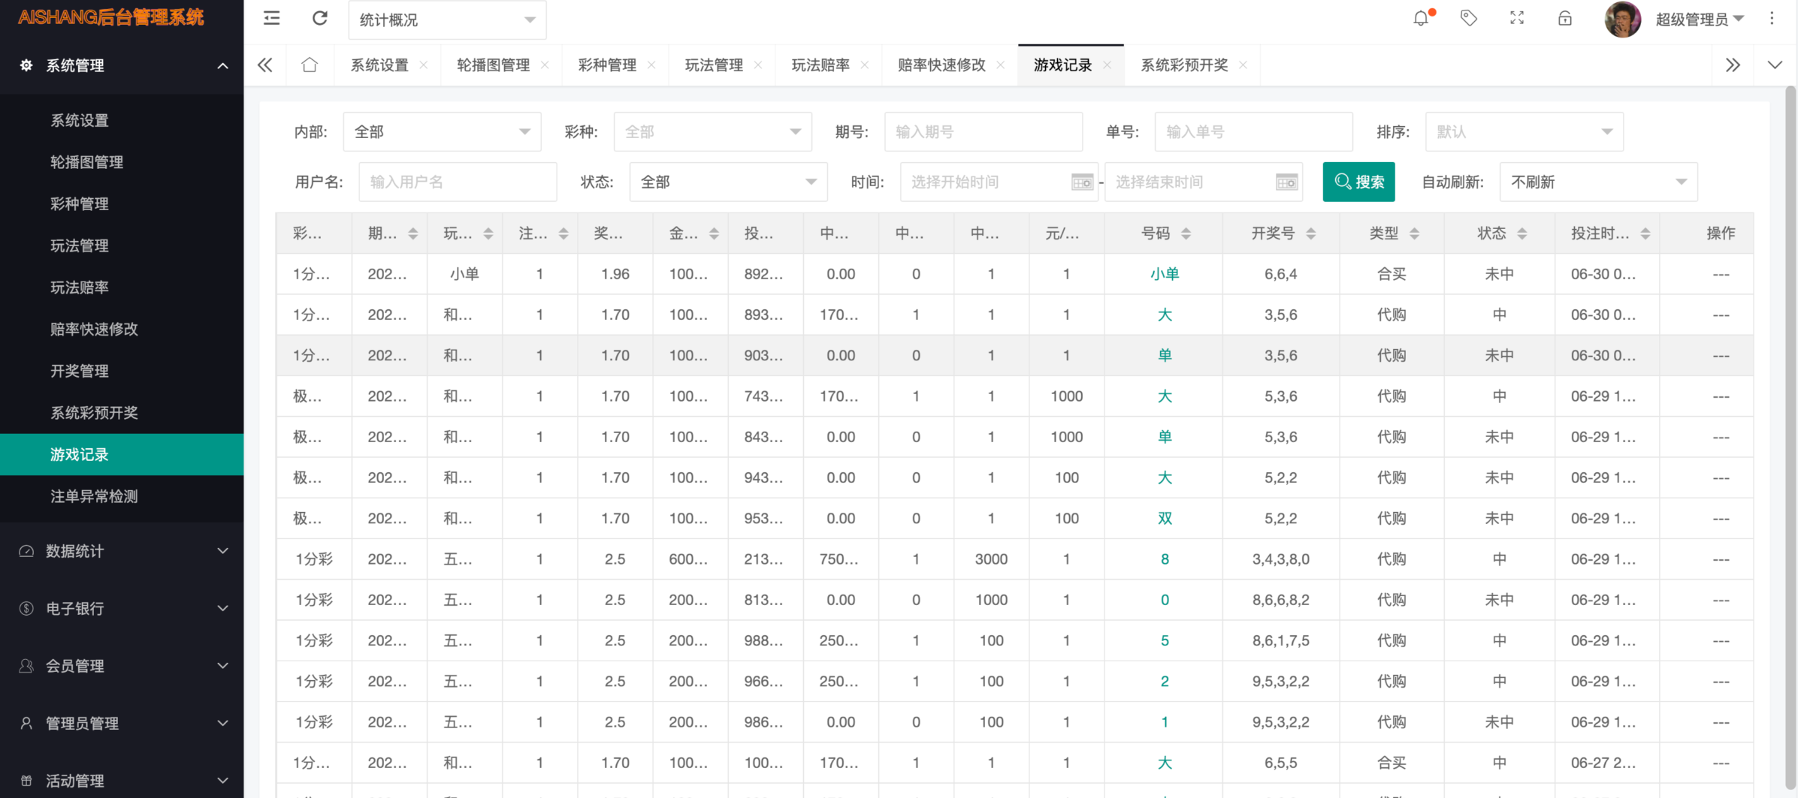The height and width of the screenshot is (798, 1798).
Task: Toggle sorting on 状态 column header
Action: point(1522,233)
